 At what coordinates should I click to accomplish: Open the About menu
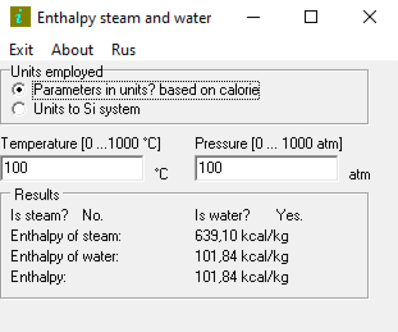pos(72,50)
